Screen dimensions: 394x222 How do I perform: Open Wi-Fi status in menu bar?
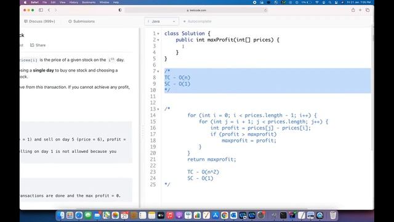tap(317, 2)
